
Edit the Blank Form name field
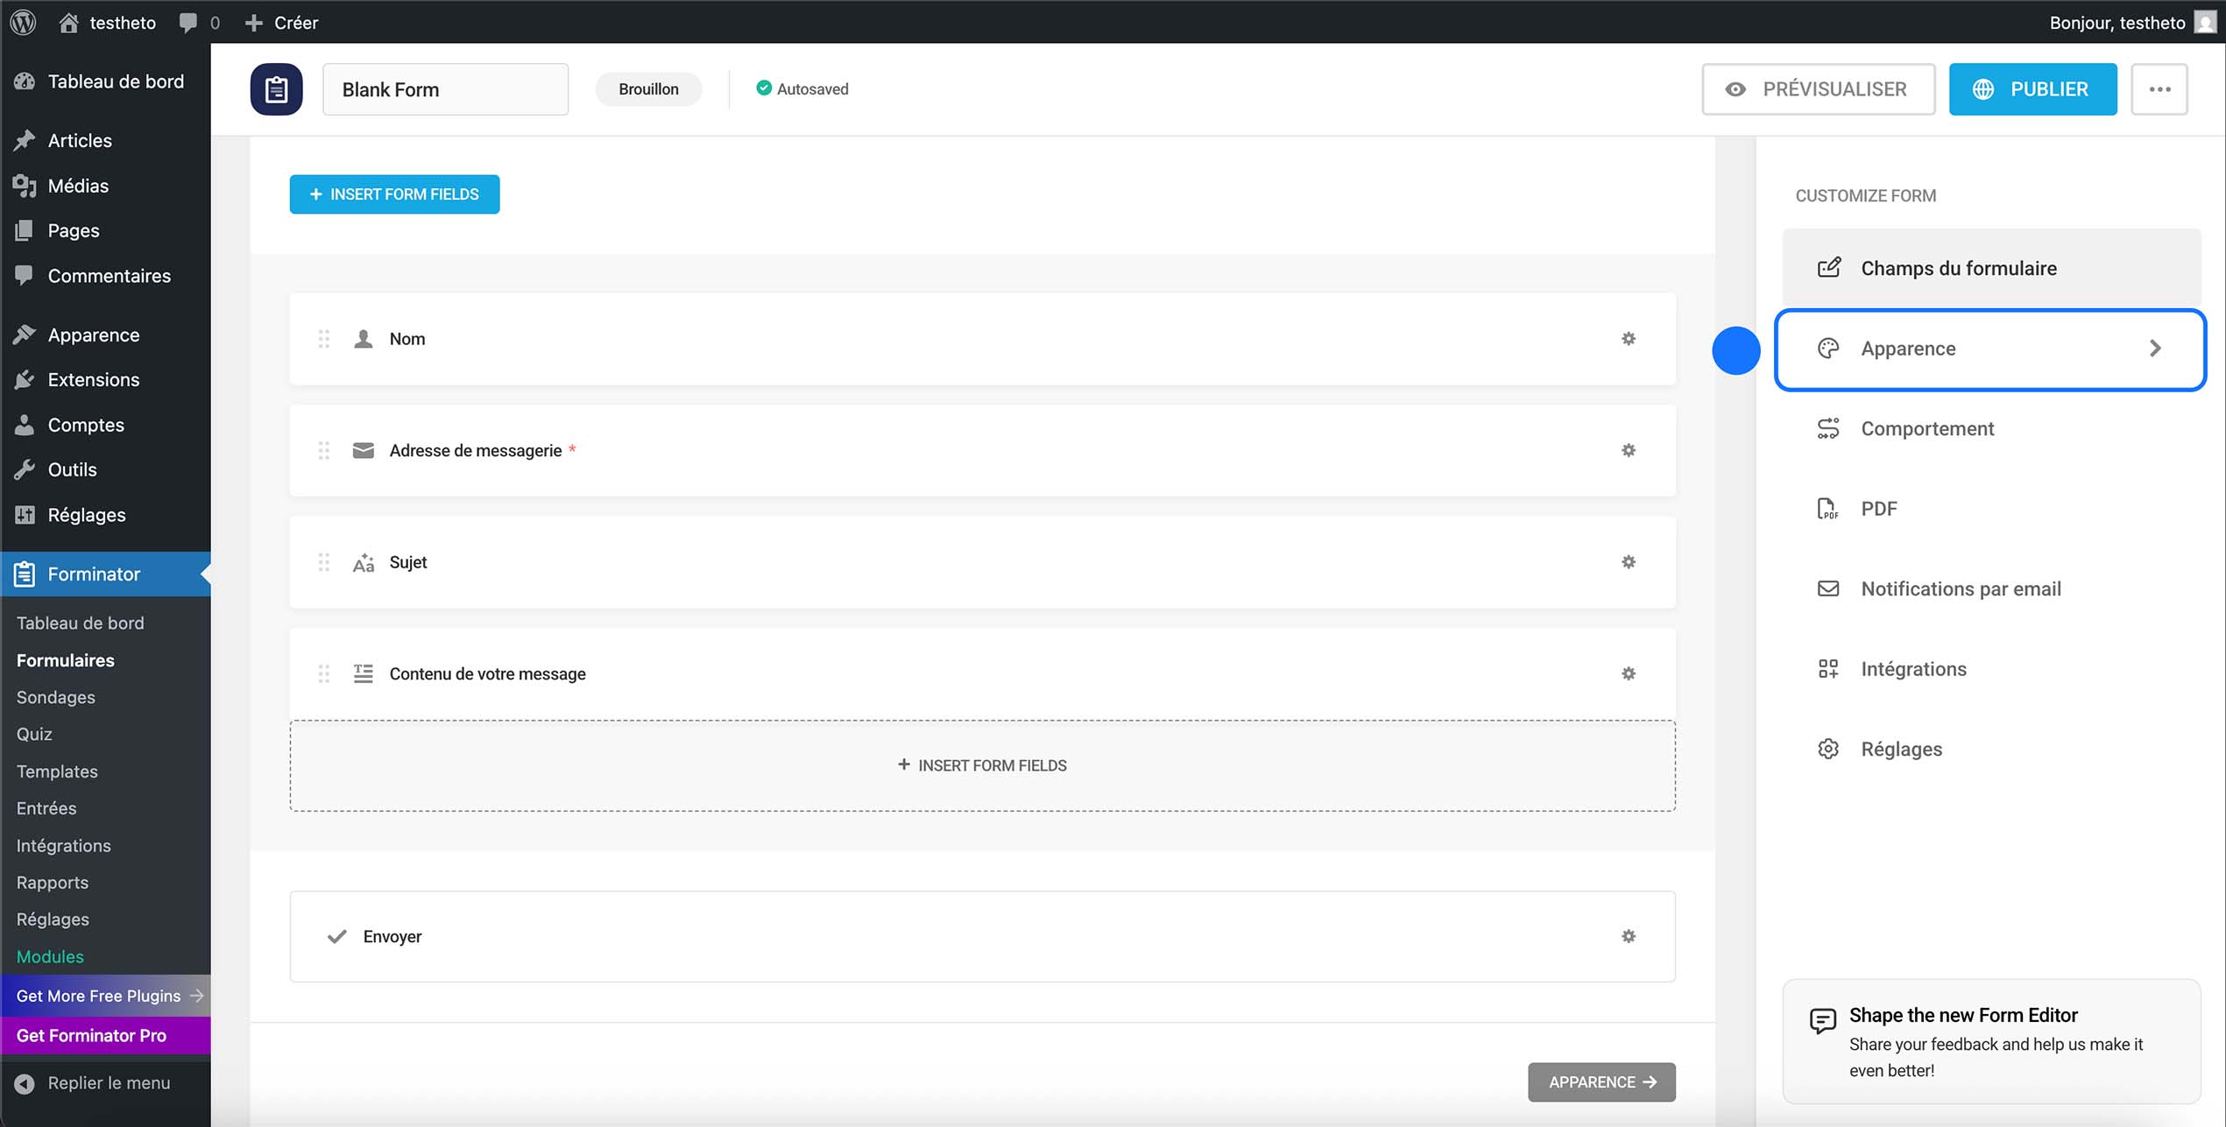coord(445,89)
